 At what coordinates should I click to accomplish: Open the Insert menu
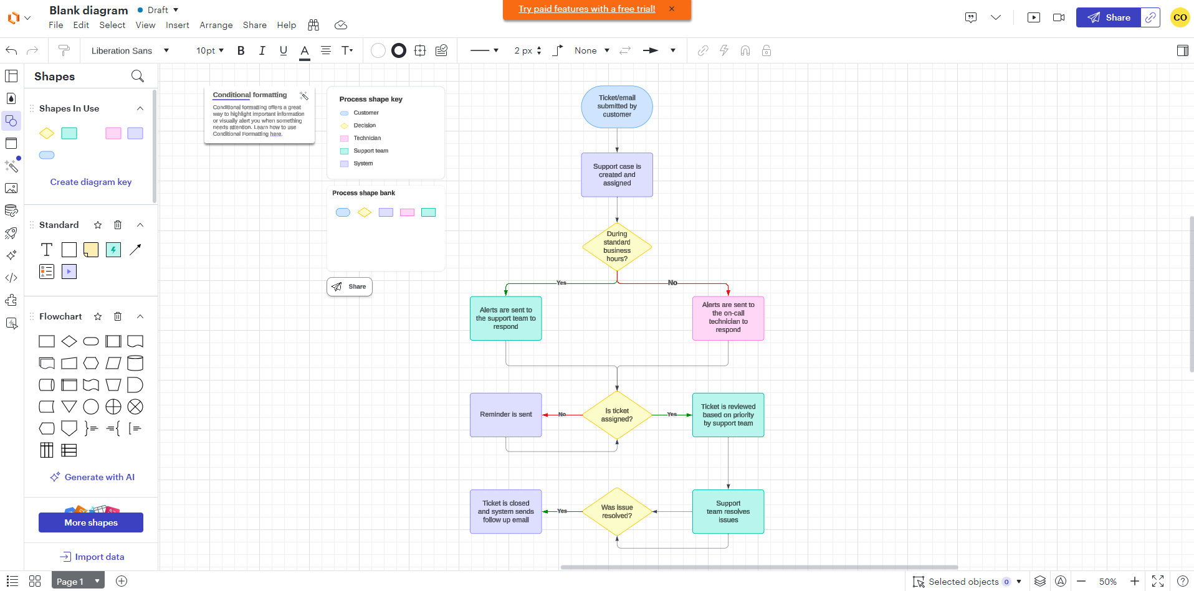tap(178, 25)
